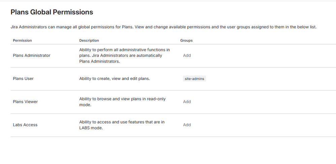The height and width of the screenshot is (164, 336).
Task: Click the Plans Administrator description text
Action: tap(124, 56)
